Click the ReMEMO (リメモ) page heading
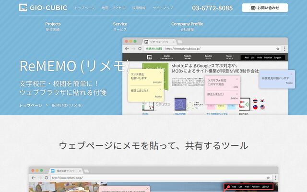Screen dimensions: 307x192 75,66
